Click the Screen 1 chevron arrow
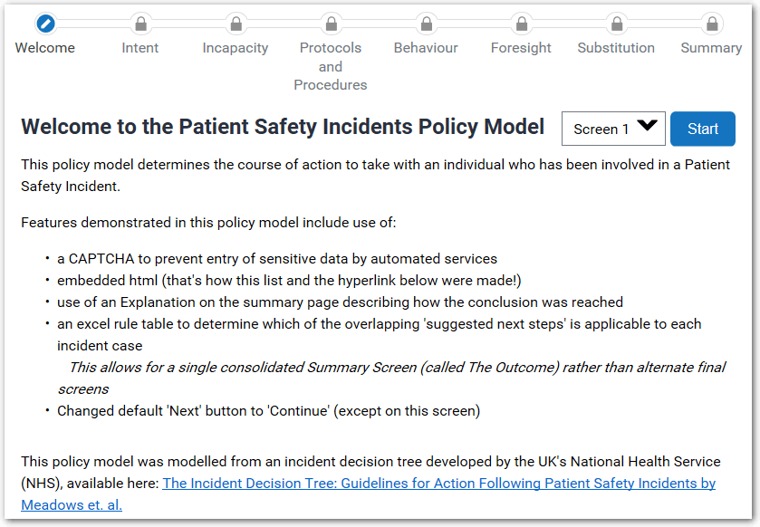The width and height of the screenshot is (760, 527). [645, 128]
